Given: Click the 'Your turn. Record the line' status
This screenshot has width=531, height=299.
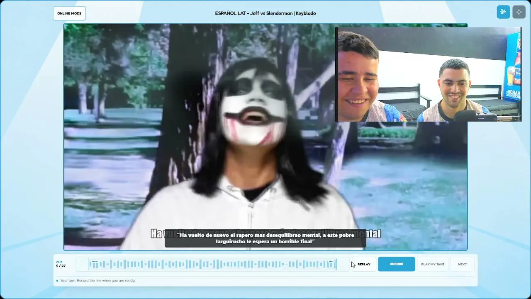Looking at the screenshot, I should click(98, 281).
